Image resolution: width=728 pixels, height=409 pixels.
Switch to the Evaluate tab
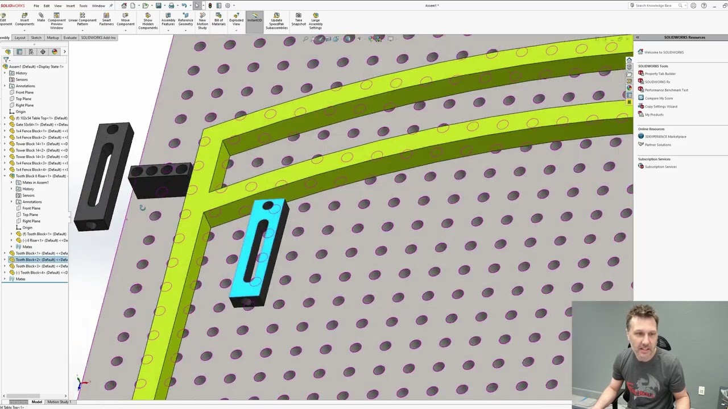point(70,37)
